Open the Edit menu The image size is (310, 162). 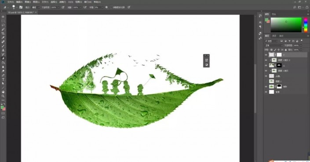(19, 2)
